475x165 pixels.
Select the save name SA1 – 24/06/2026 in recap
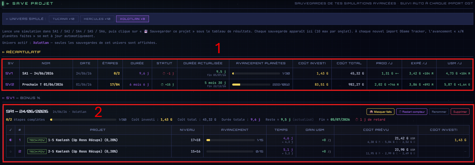tap(38, 74)
